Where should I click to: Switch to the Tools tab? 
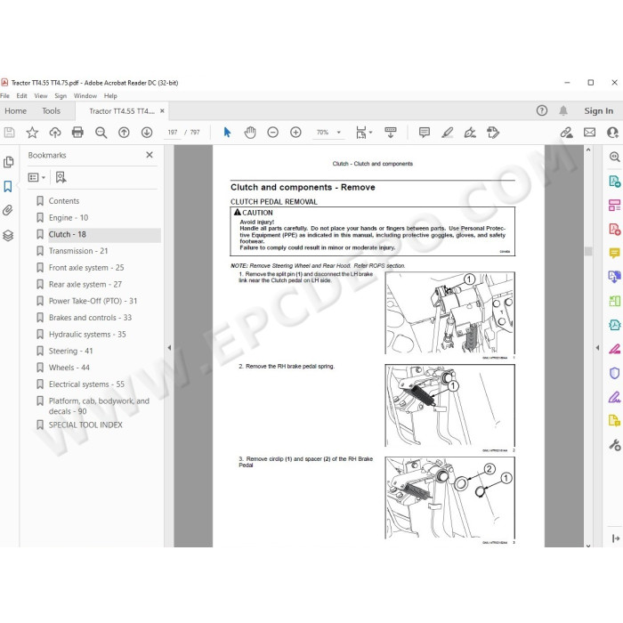(x=52, y=111)
